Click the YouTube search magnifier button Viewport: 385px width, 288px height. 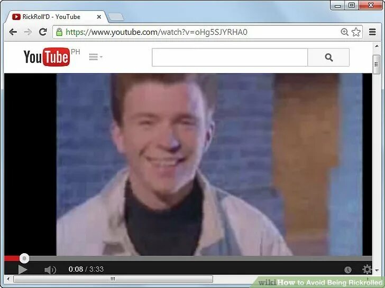point(328,57)
